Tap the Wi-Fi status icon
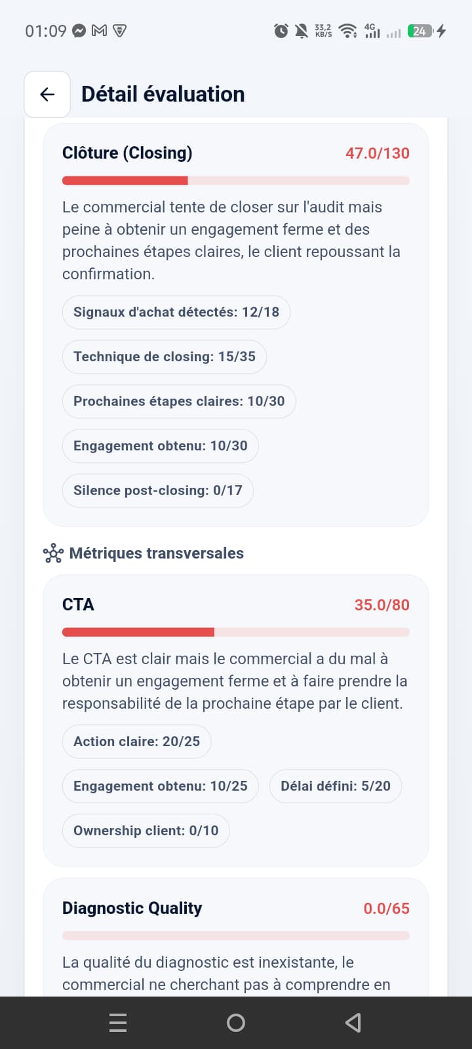 [x=348, y=31]
